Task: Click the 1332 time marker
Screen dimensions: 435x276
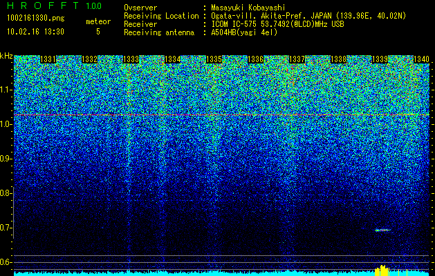Action: coord(89,59)
